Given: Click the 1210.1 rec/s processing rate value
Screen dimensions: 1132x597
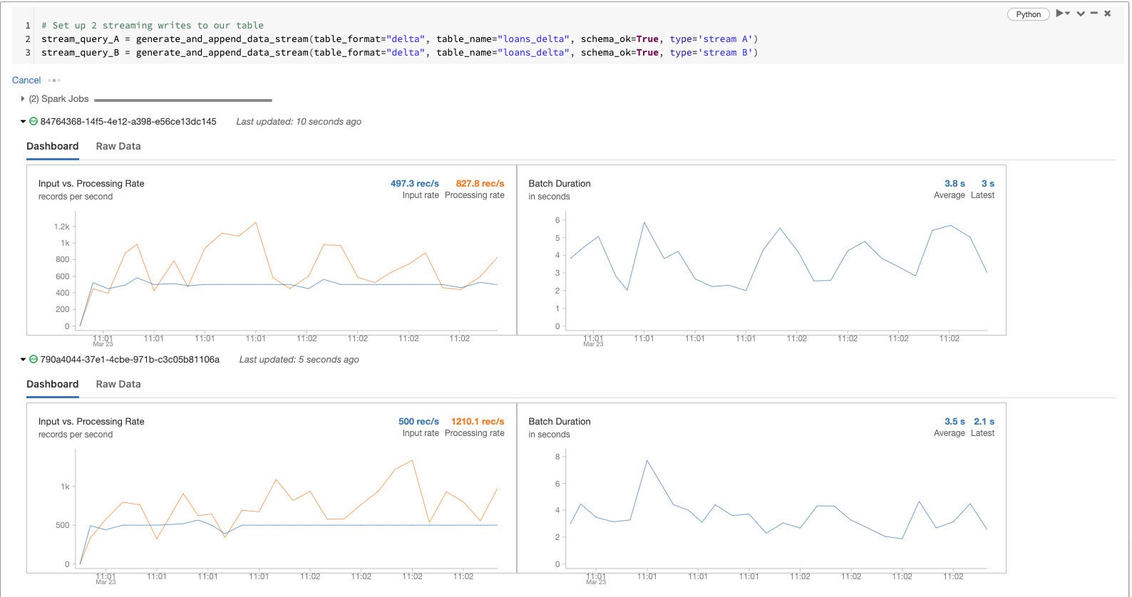Looking at the screenshot, I should (x=478, y=422).
